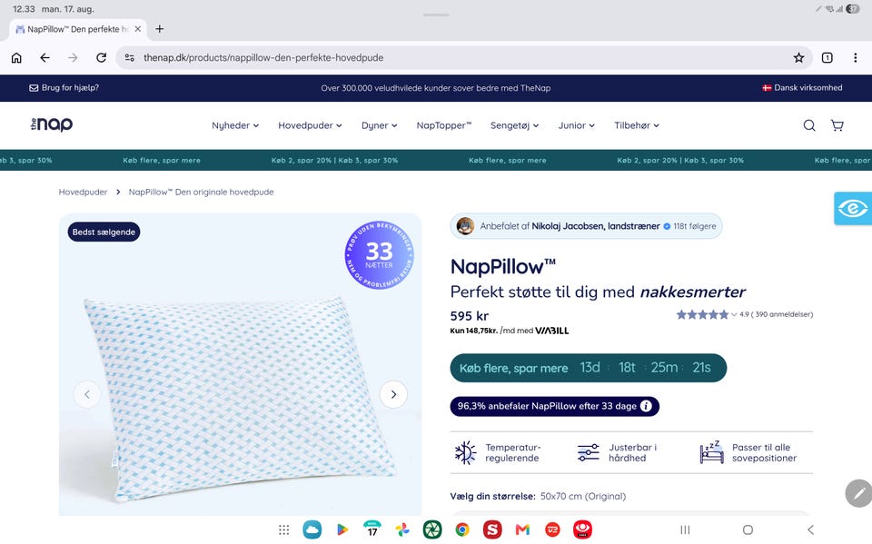The width and height of the screenshot is (872, 544).
Task: Open site settings icon in address bar
Action: pyautogui.click(x=130, y=58)
